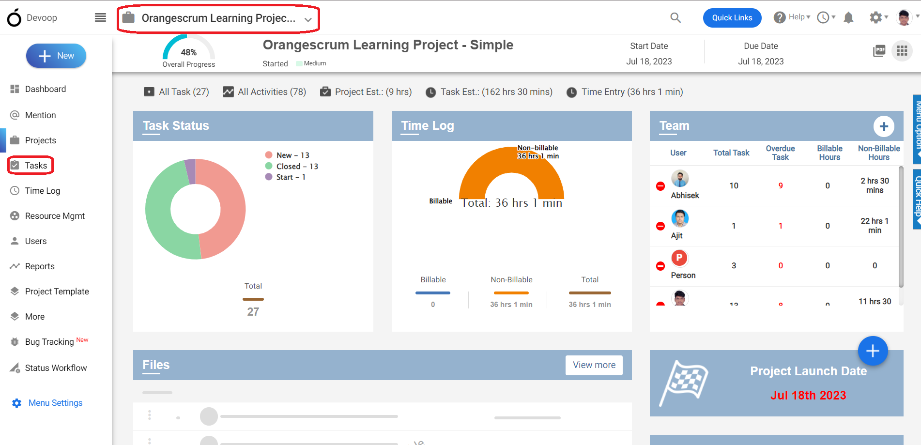Image resolution: width=921 pixels, height=445 pixels.
Task: Click Abhisek's avatar in Team panel
Action: pyautogui.click(x=680, y=179)
